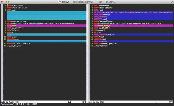Select the sudo-su.env status line
This screenshot has height=106, width=174.
pyautogui.click(x=130, y=102)
